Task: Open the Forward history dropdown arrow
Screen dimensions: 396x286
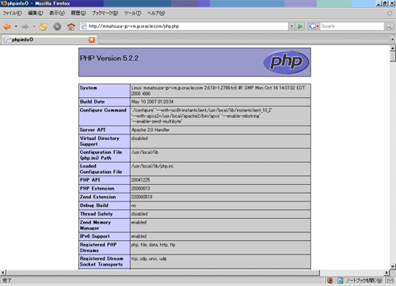Action: (34, 26)
